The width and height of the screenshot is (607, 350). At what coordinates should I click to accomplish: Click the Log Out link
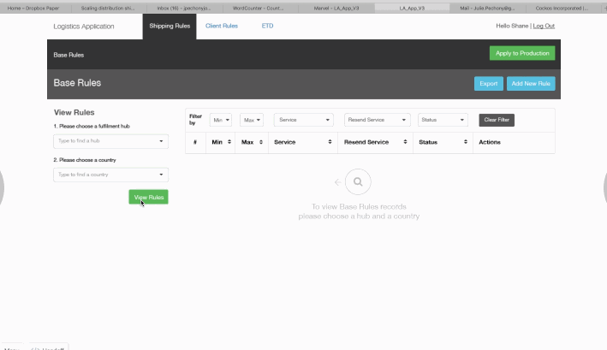(544, 26)
